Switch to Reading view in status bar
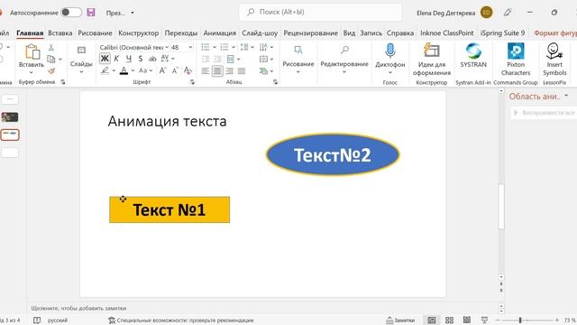Viewport: 577px width, 325px height. (467, 320)
